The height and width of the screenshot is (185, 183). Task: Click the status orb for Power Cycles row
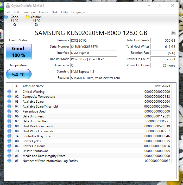pos(9,141)
